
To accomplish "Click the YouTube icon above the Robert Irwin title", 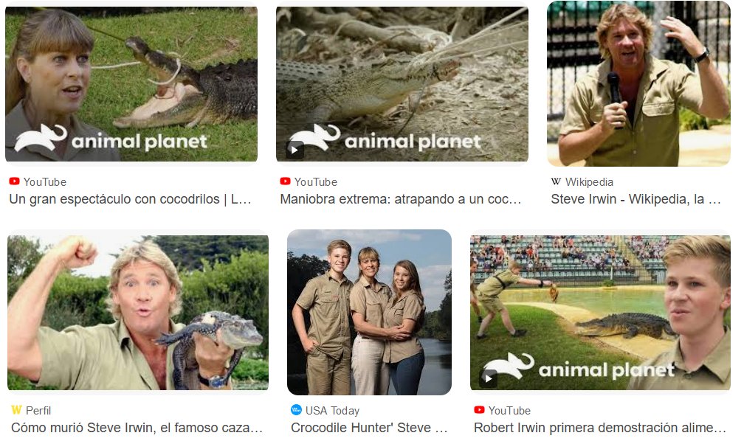I will click(x=479, y=410).
